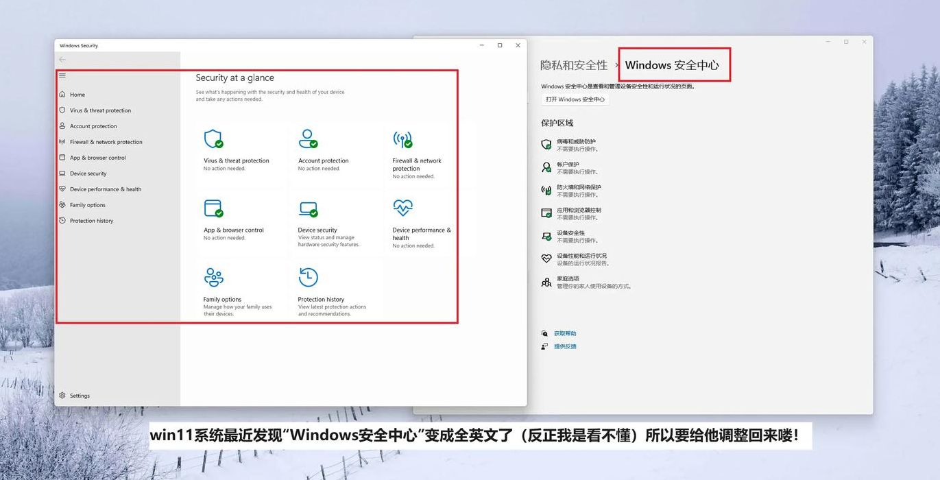Select Account protection in sidebar
This screenshot has height=480, width=940.
(93, 126)
